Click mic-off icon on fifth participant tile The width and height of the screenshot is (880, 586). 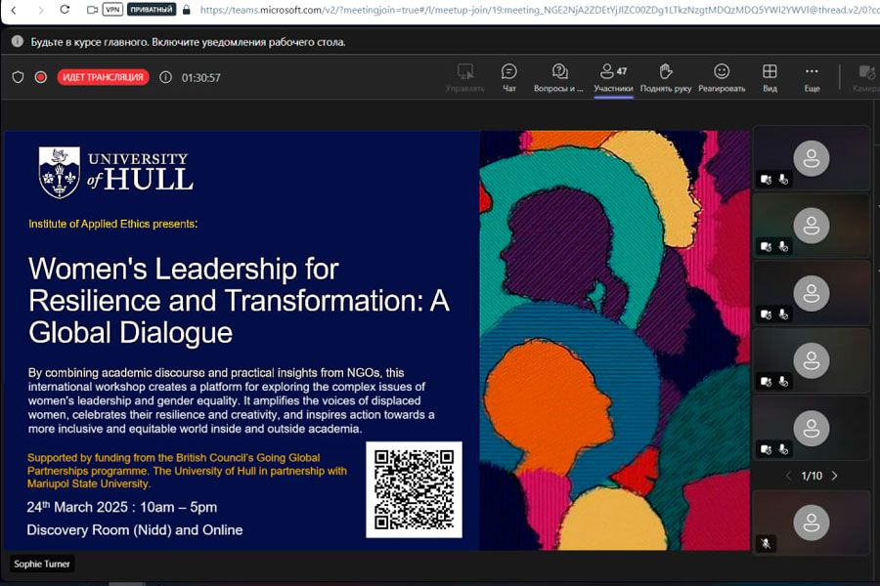click(x=783, y=449)
